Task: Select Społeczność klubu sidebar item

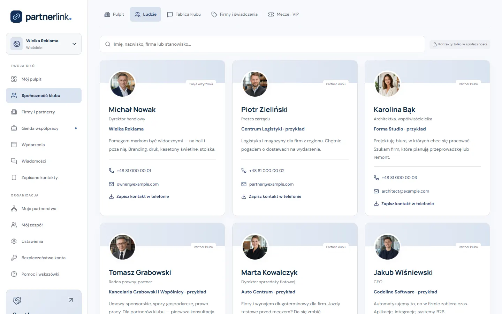Action: tap(44, 96)
